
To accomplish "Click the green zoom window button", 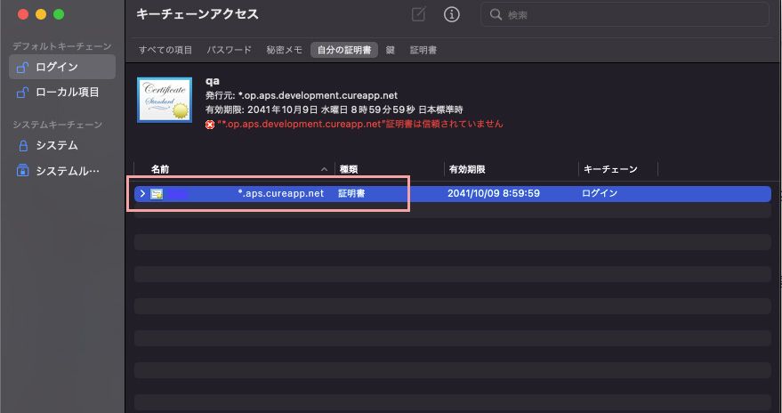I will pos(59,14).
